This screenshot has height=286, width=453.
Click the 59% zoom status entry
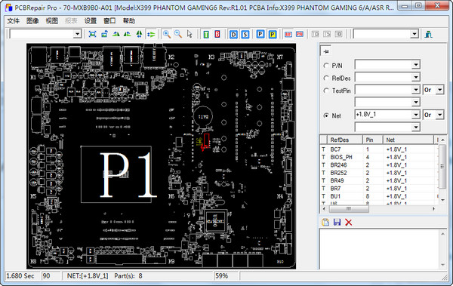coord(221,276)
